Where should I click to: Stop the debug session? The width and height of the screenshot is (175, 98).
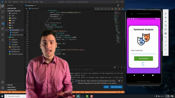[x=119, y=9]
